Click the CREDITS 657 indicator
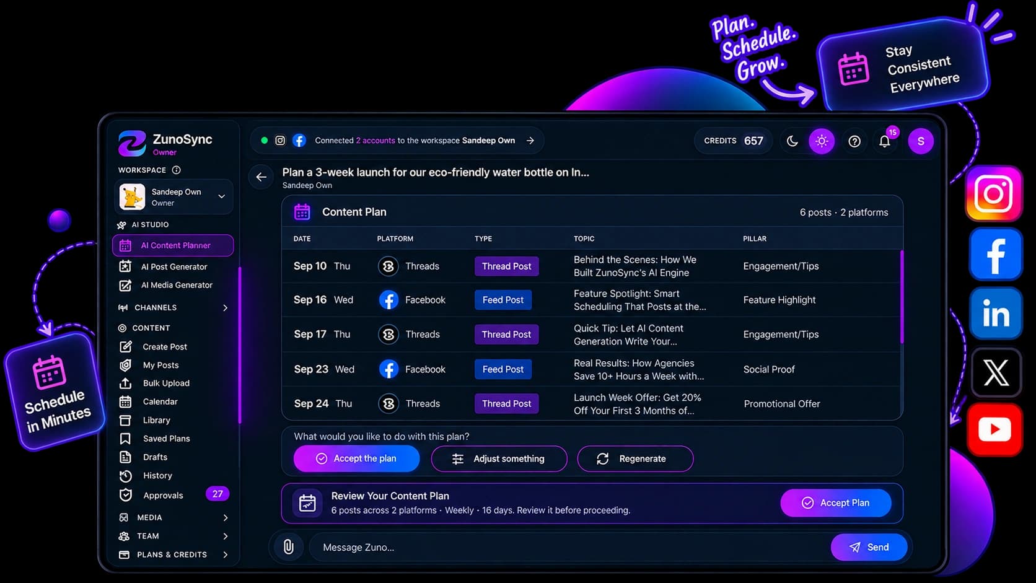This screenshot has width=1036, height=583. coord(734,141)
